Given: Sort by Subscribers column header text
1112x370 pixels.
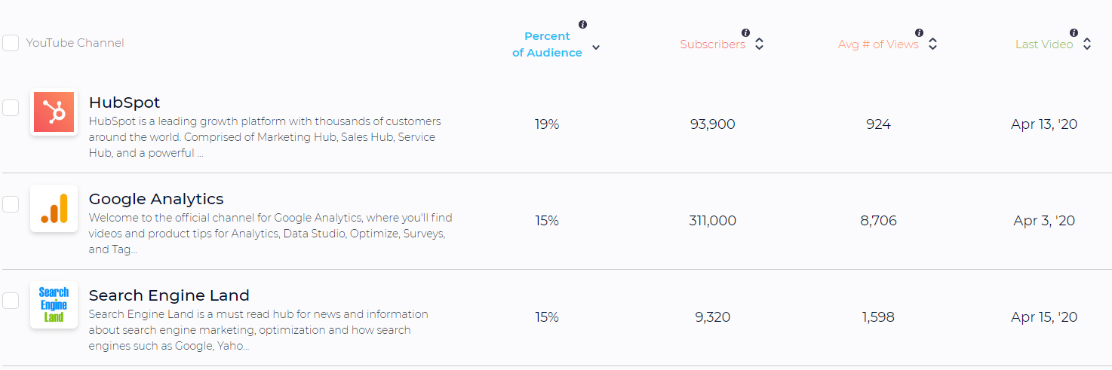Looking at the screenshot, I should pos(712,44).
